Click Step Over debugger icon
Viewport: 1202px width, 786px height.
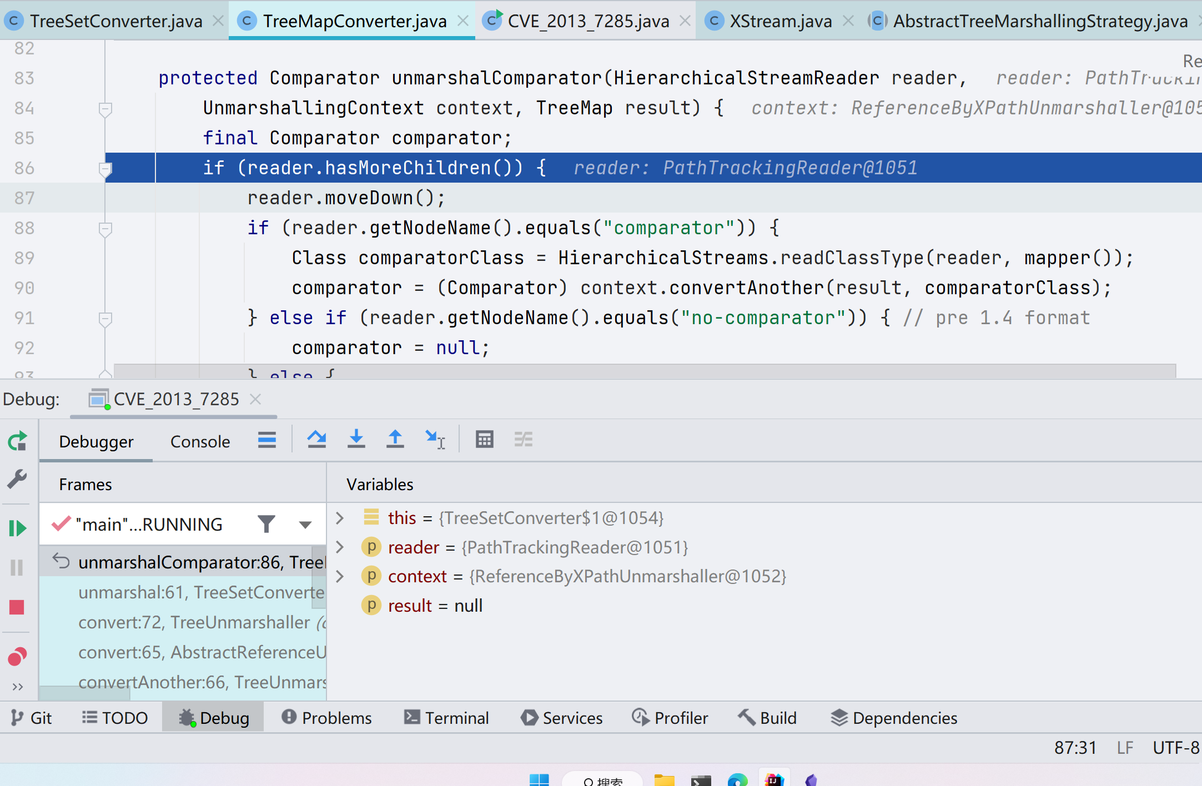click(316, 440)
